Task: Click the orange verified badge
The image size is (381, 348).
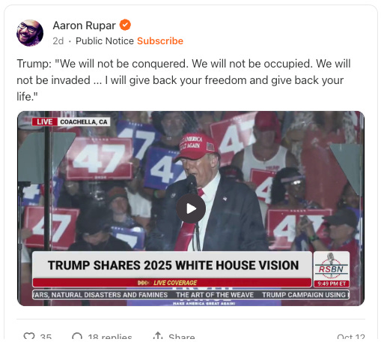Action: pos(125,25)
